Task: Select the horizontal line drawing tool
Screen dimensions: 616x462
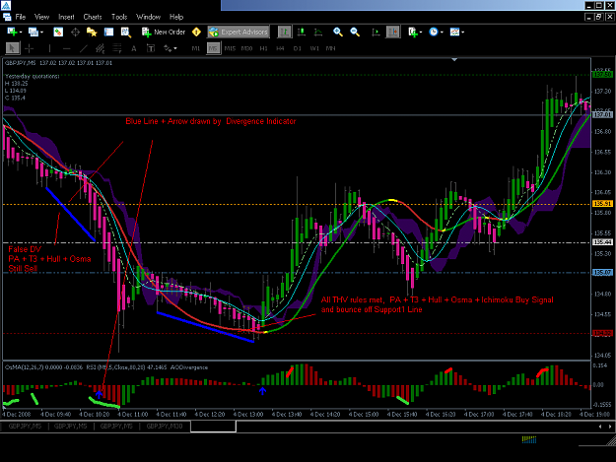Action: tap(66, 48)
